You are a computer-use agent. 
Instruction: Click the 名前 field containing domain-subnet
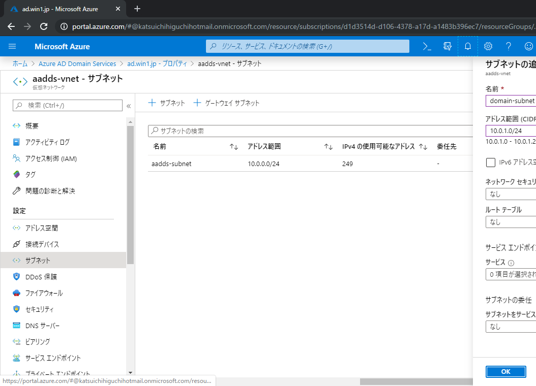pyautogui.click(x=511, y=101)
